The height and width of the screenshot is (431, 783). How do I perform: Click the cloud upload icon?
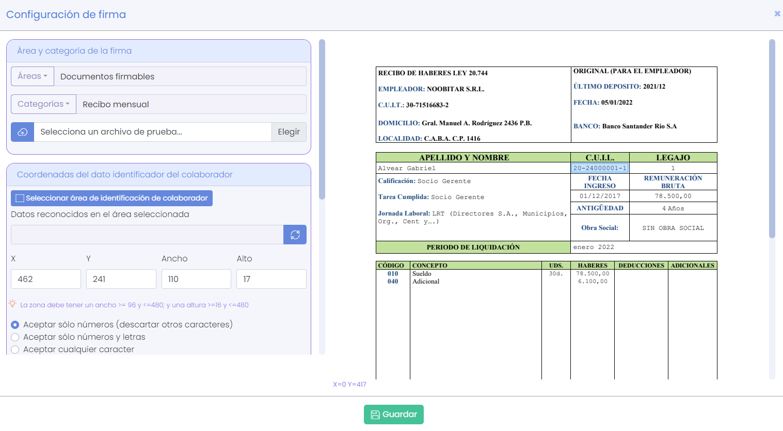(x=23, y=132)
